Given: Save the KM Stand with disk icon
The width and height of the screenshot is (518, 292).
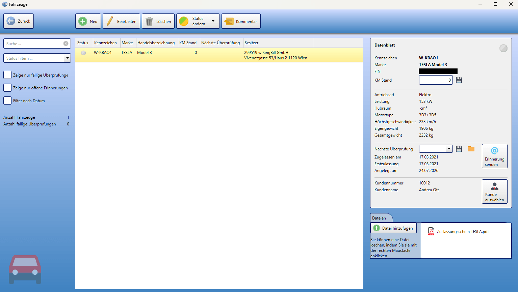Looking at the screenshot, I should tap(459, 80).
